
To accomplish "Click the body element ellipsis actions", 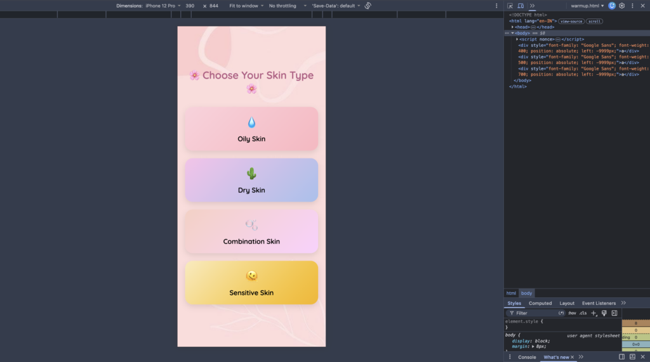I will (x=507, y=33).
